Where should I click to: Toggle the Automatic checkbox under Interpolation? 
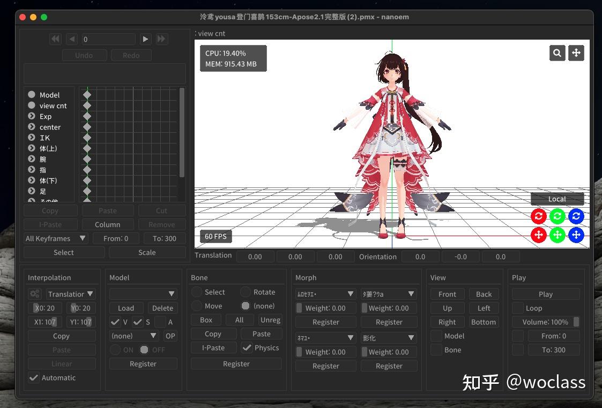[x=34, y=377]
